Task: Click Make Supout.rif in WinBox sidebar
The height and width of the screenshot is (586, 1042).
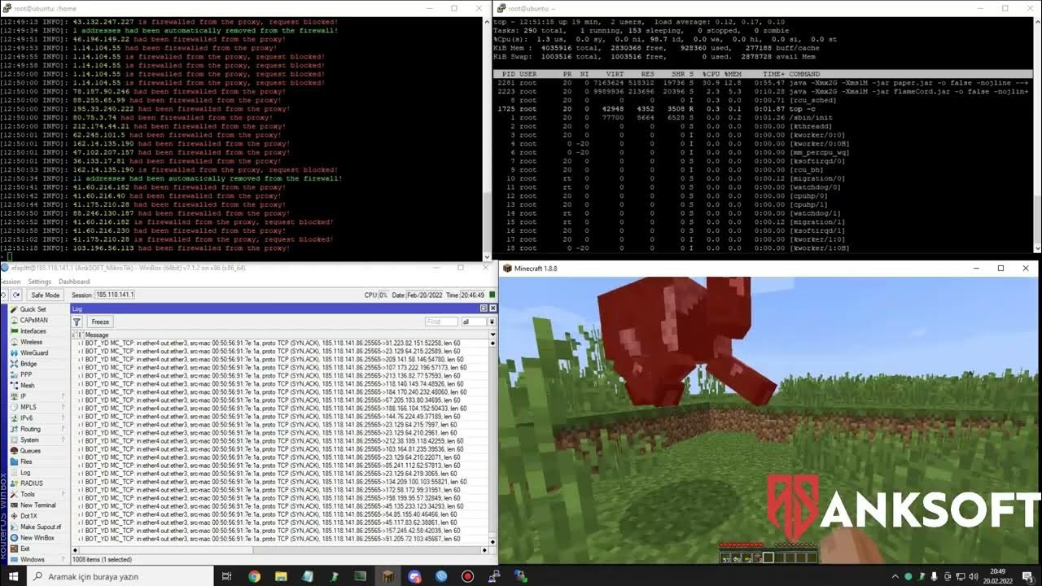Action: [40, 527]
